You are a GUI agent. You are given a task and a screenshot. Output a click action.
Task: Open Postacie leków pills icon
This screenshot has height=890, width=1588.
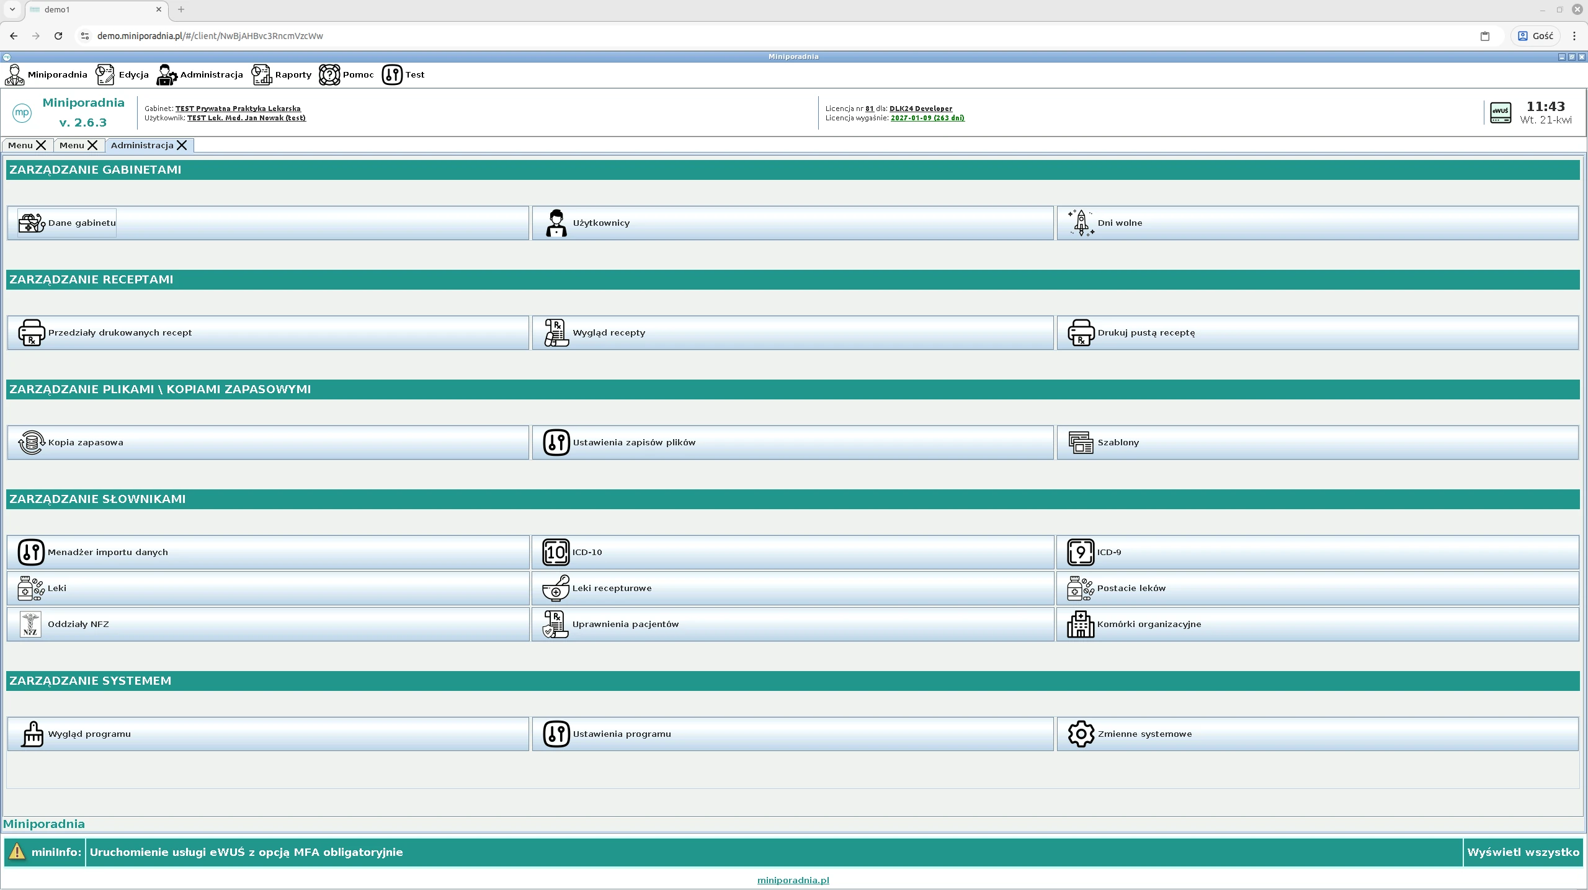tap(1080, 588)
